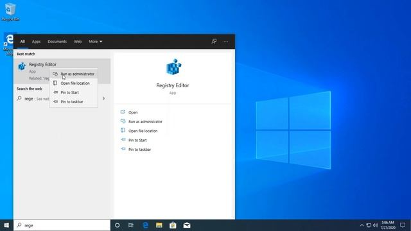Launch Edge from the taskbar

(145, 225)
